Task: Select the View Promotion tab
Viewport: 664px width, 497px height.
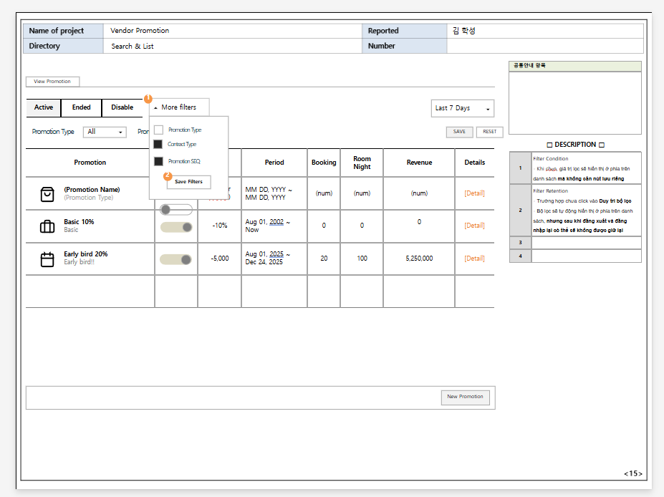Action: click(x=52, y=82)
